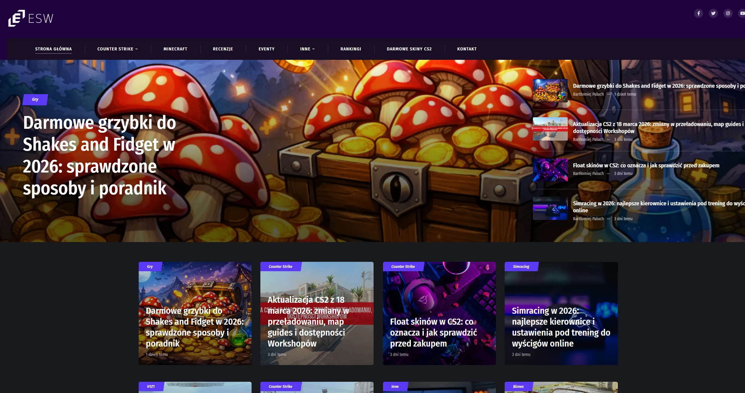The width and height of the screenshot is (745, 393).
Task: Open sidebar link Aktualizacja CS2 z 18 marca 2026
Action: coord(659,128)
